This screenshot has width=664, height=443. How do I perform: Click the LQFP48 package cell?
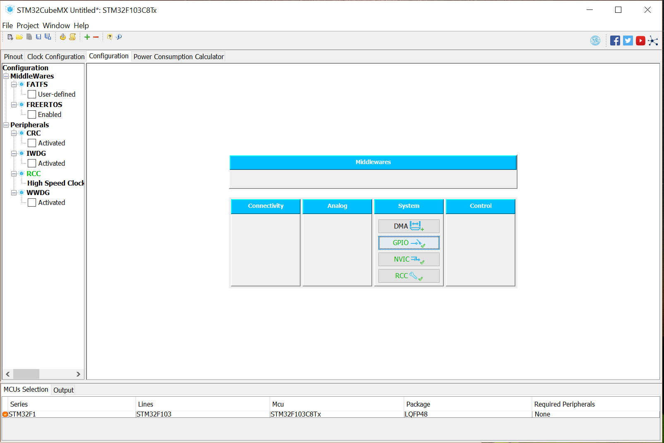tap(468, 414)
